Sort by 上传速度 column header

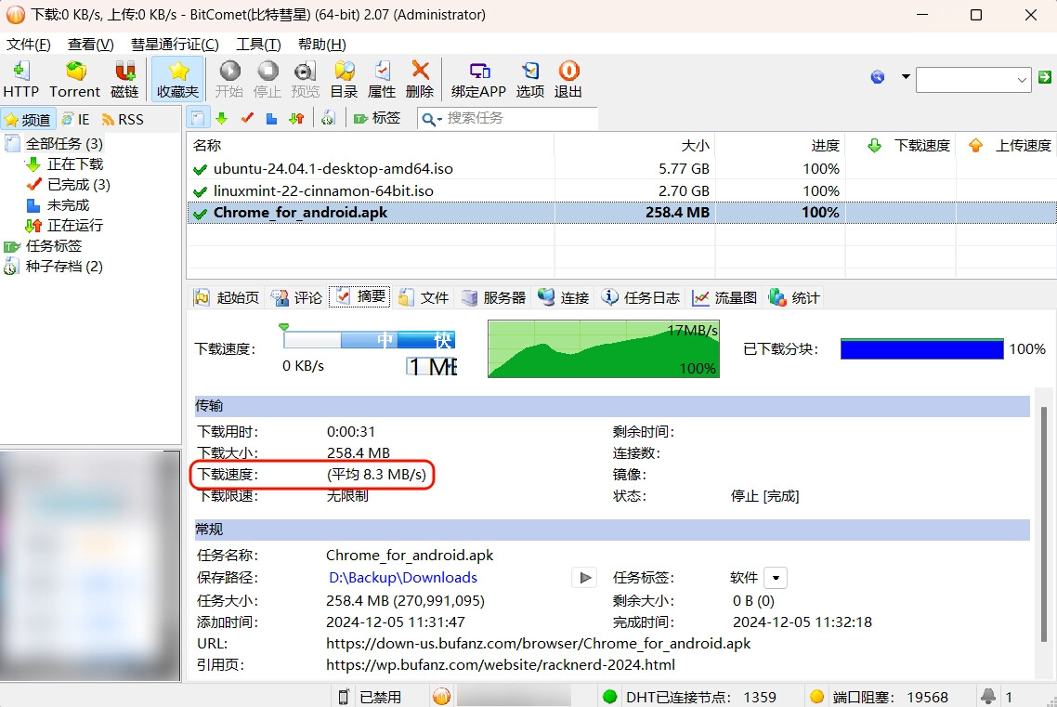click(x=1007, y=146)
